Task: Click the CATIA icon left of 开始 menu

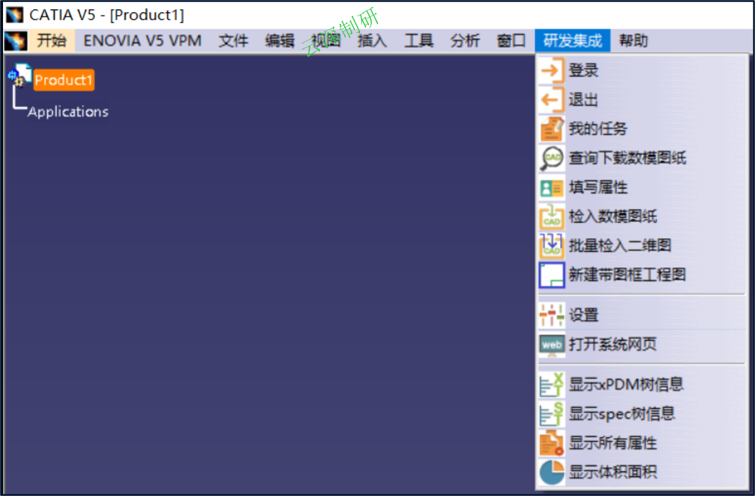Action: tap(16, 41)
